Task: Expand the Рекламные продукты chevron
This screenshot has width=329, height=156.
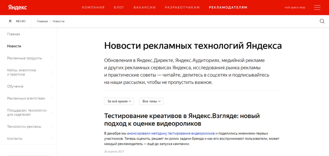Action: [x=52, y=58]
